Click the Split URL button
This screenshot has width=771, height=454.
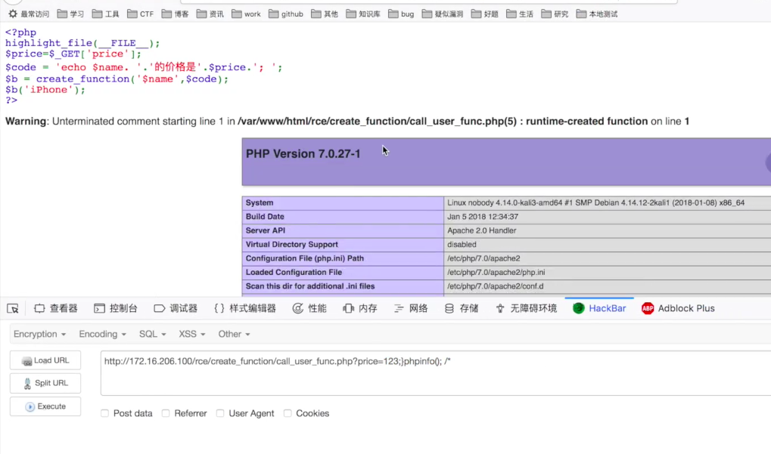click(x=45, y=383)
